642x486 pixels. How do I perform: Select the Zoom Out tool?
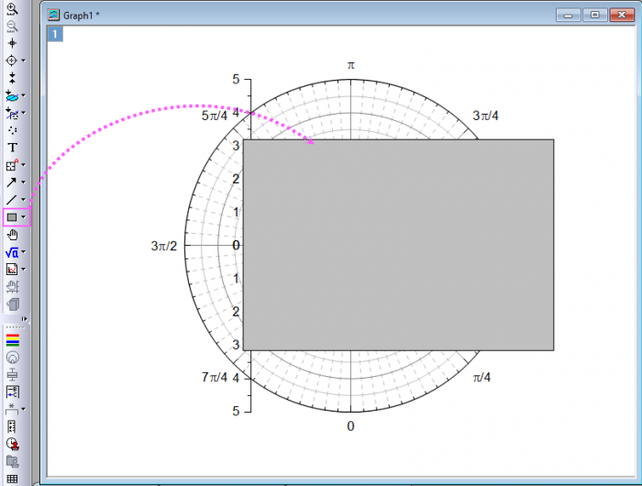(x=12, y=26)
